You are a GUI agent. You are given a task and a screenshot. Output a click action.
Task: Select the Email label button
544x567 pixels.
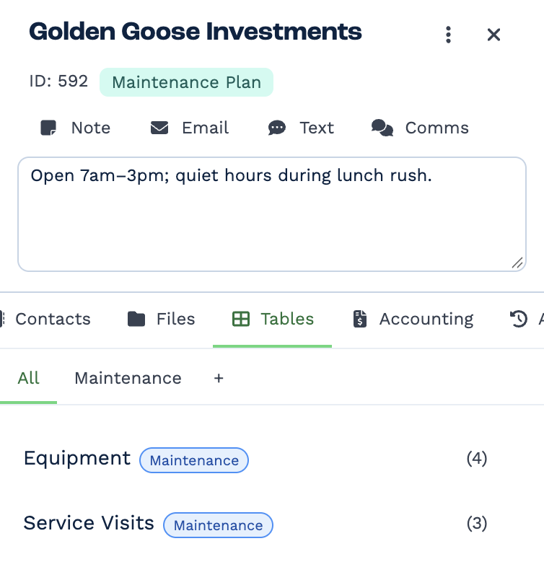(x=205, y=128)
